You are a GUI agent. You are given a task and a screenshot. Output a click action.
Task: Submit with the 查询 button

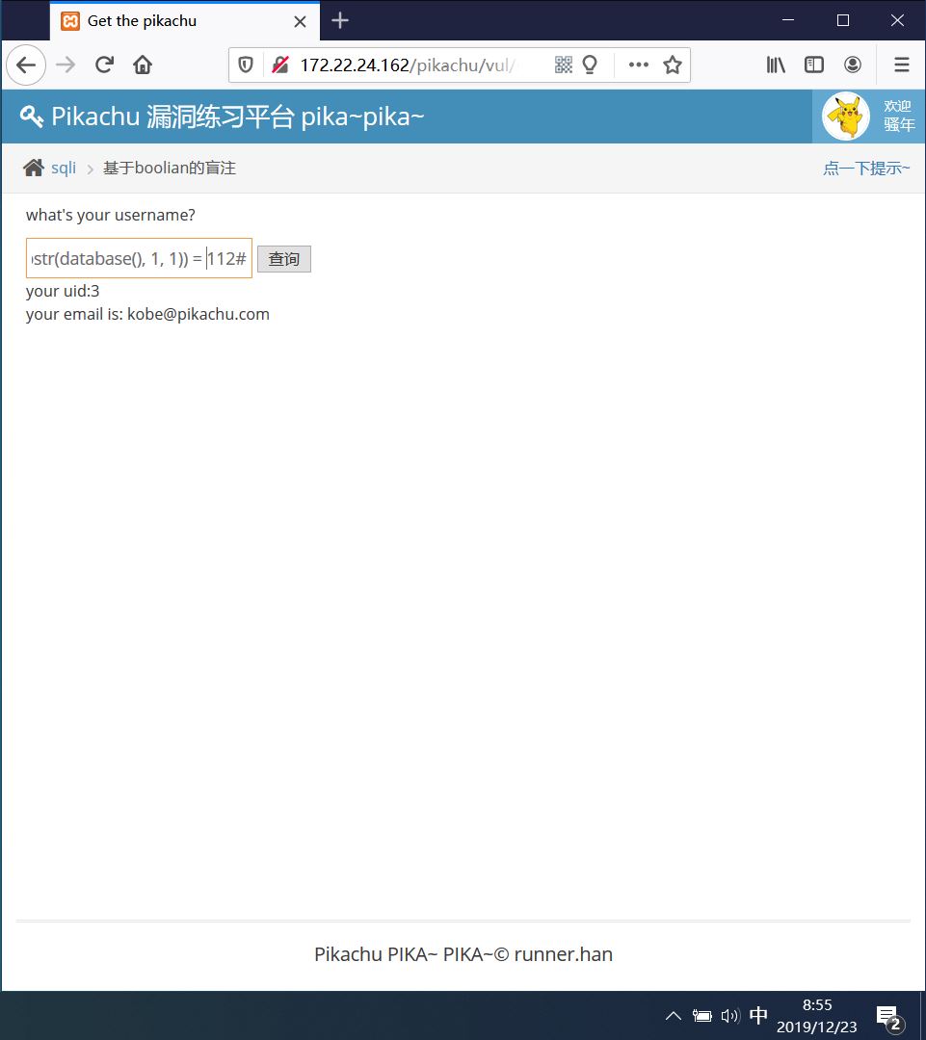click(x=283, y=259)
